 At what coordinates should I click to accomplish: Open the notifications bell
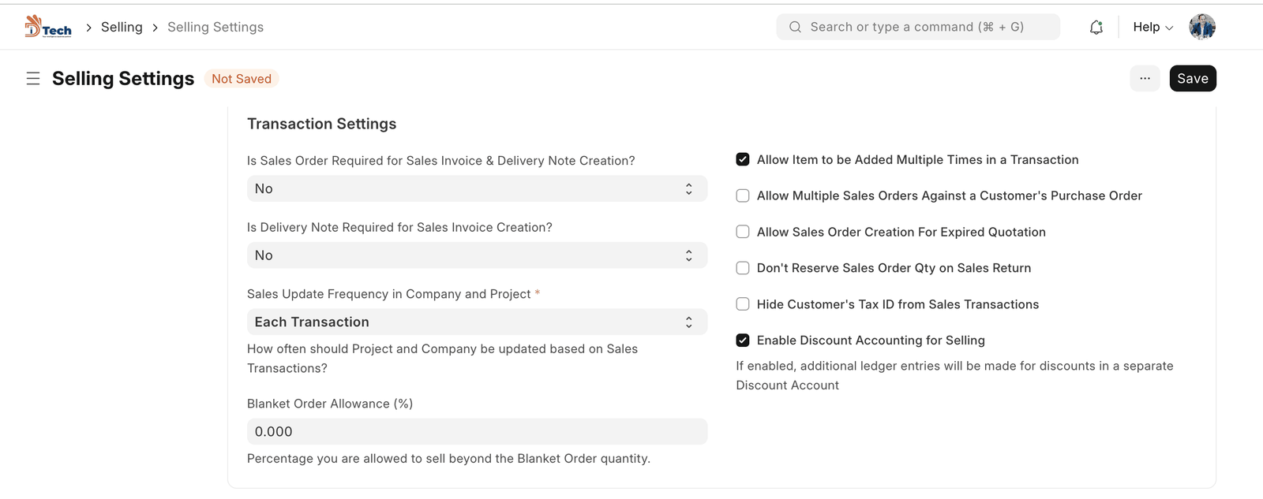coord(1096,28)
